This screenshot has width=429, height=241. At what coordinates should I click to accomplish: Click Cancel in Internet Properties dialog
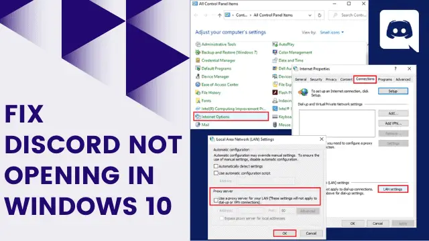pyautogui.click(x=377, y=224)
